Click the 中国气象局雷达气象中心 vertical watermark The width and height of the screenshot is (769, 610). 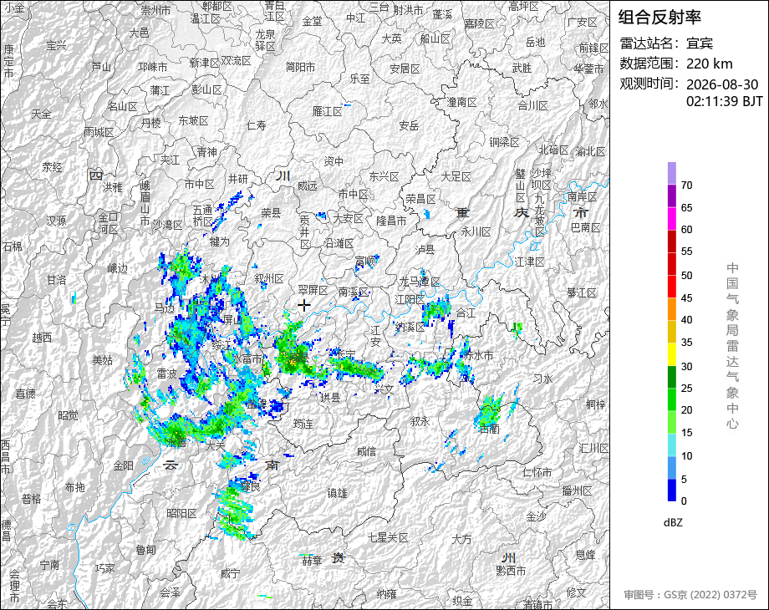(x=732, y=346)
